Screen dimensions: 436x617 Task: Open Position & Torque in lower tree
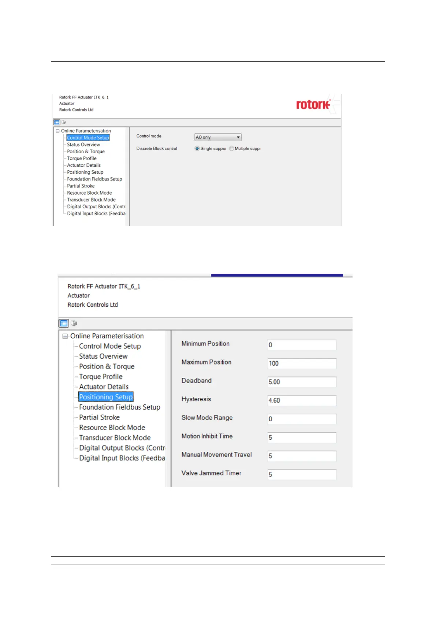pos(107,367)
